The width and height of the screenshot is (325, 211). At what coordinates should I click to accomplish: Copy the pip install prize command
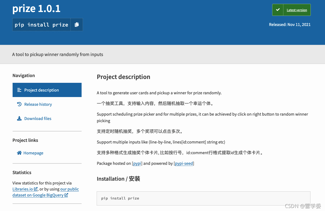(77, 25)
